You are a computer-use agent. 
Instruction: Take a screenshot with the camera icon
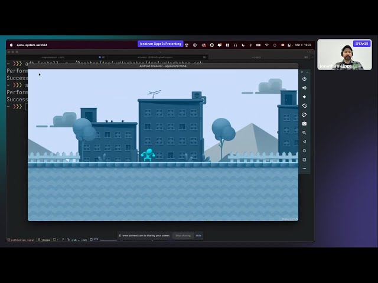304,124
